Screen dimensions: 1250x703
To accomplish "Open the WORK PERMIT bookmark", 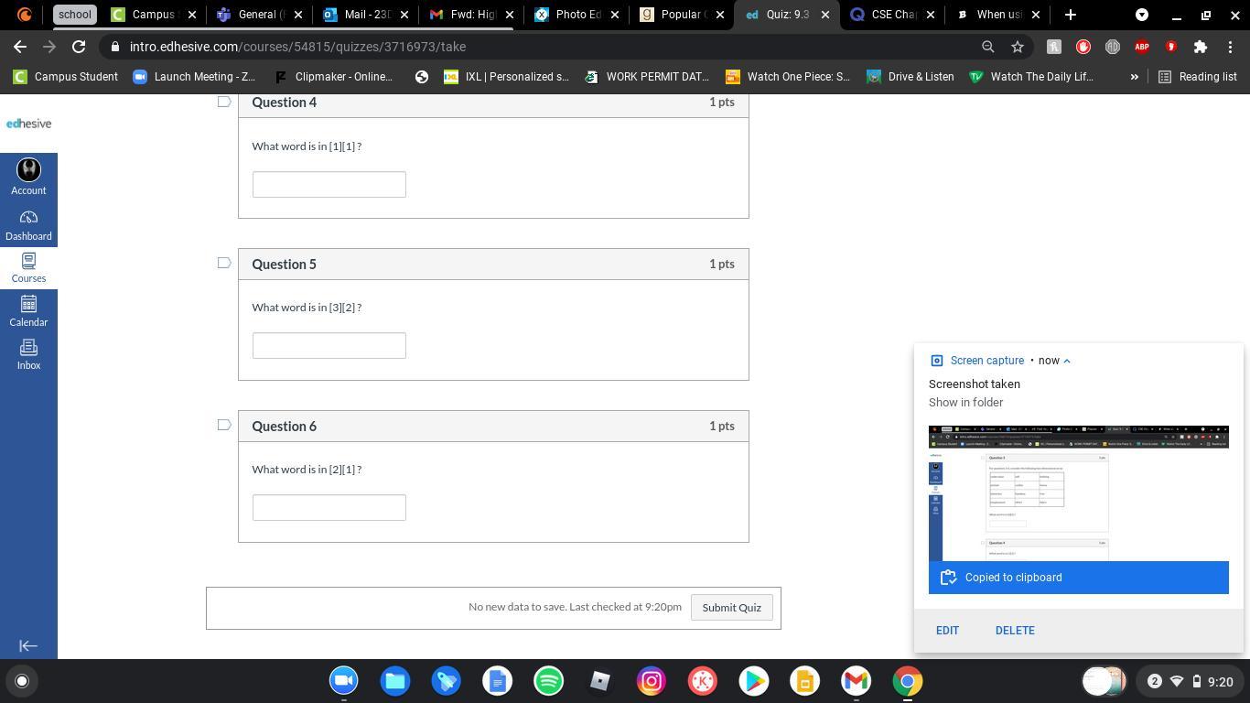I will pyautogui.click(x=647, y=77).
